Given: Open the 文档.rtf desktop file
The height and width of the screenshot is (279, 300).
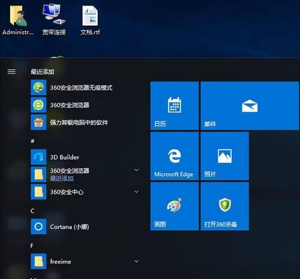Looking at the screenshot, I should [x=90, y=20].
